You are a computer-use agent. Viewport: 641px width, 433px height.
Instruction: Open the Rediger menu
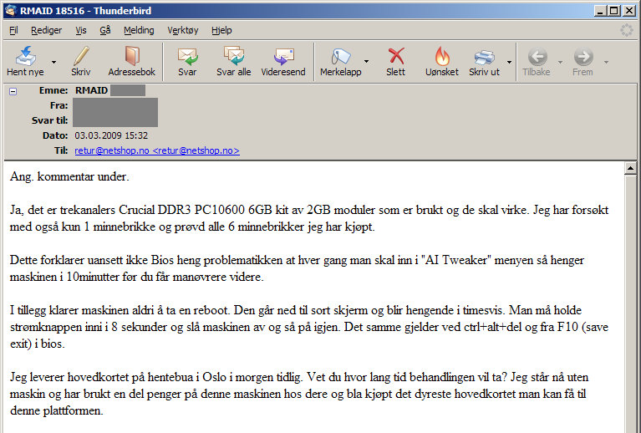point(46,30)
